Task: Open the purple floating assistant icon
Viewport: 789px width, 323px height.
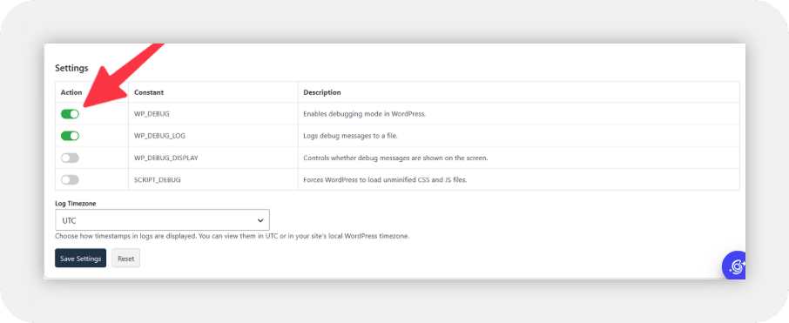Action: [733, 266]
